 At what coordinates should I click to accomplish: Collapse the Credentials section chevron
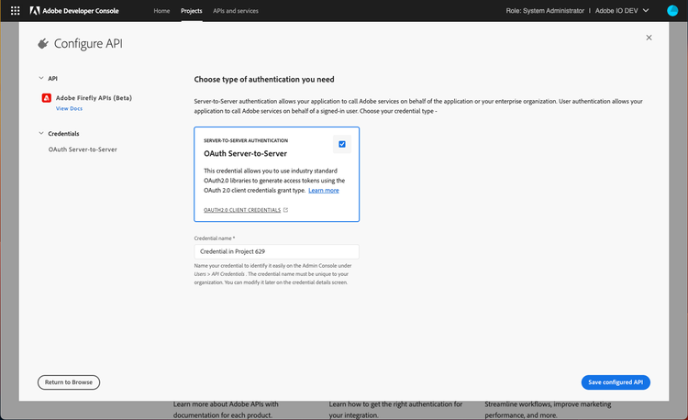40,133
